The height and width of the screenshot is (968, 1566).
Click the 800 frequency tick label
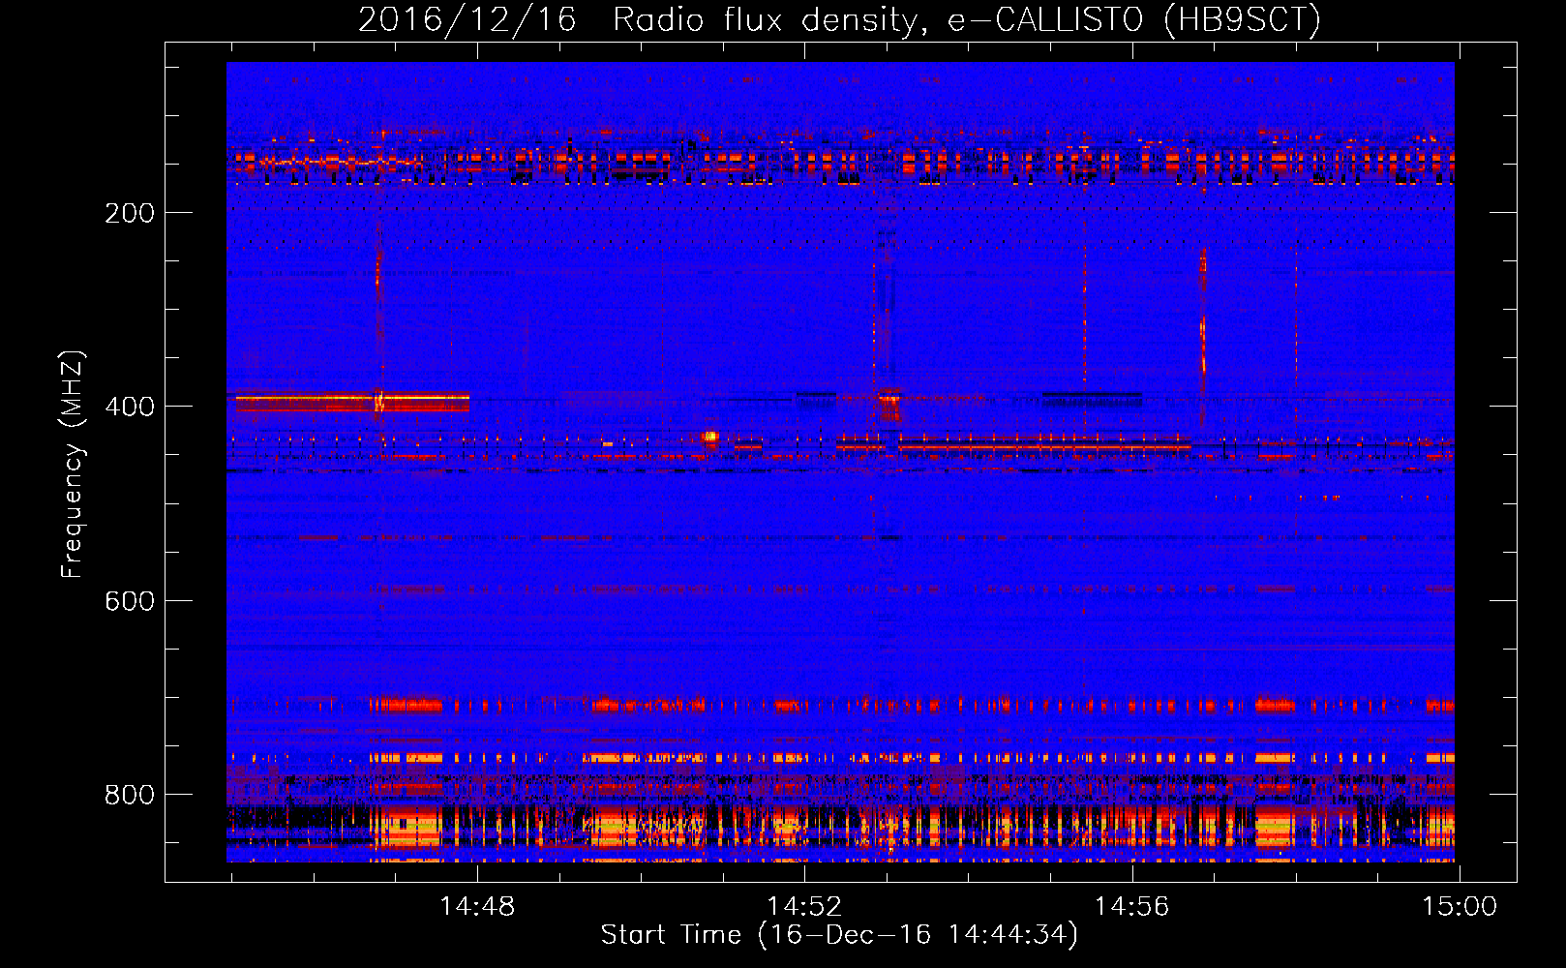point(130,795)
